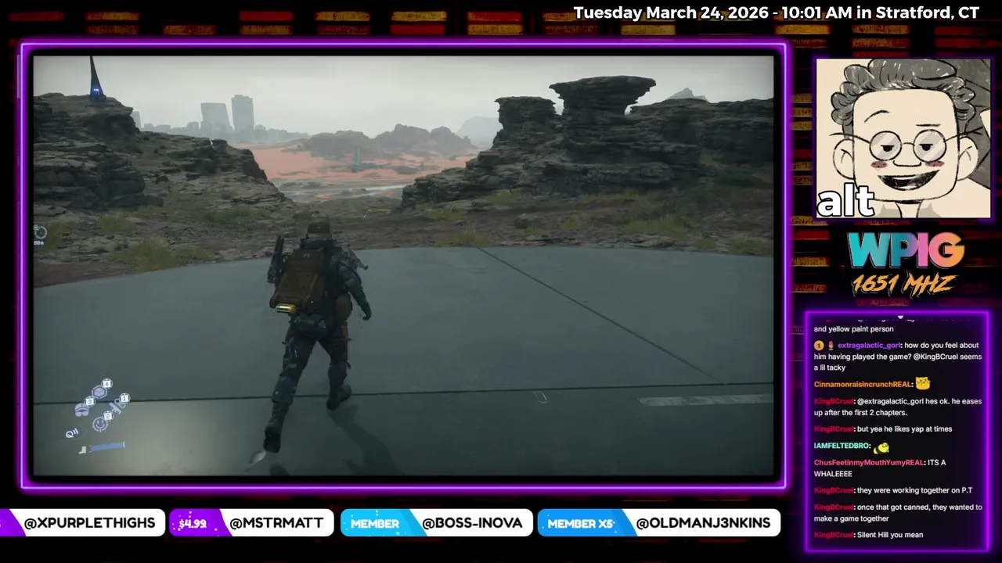1002x563 pixels.
Task: Click chat message 'Silent Hill you mean'
Action: click(x=890, y=535)
